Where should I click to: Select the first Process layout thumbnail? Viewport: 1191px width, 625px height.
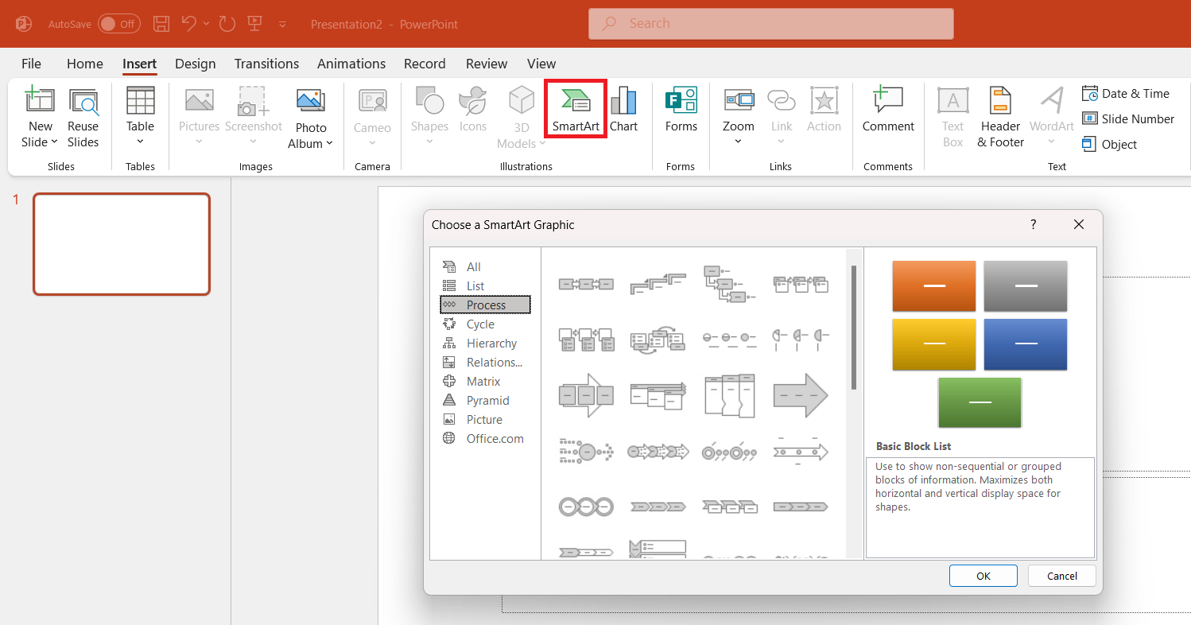click(586, 284)
